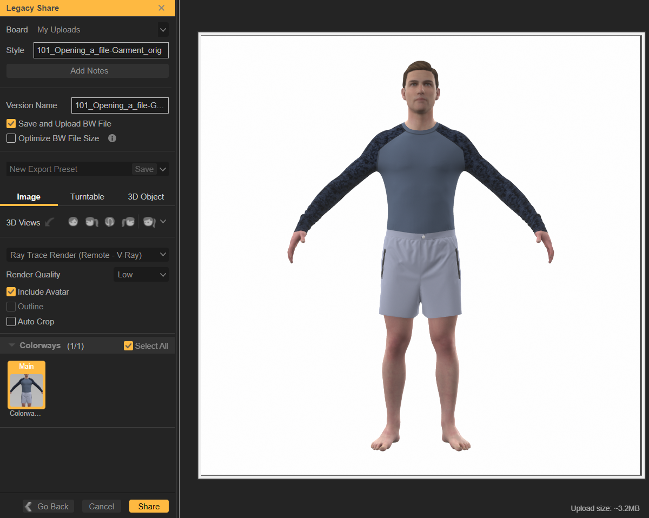Cancel the share dialog
Screen dimensions: 649x518
click(102, 507)
